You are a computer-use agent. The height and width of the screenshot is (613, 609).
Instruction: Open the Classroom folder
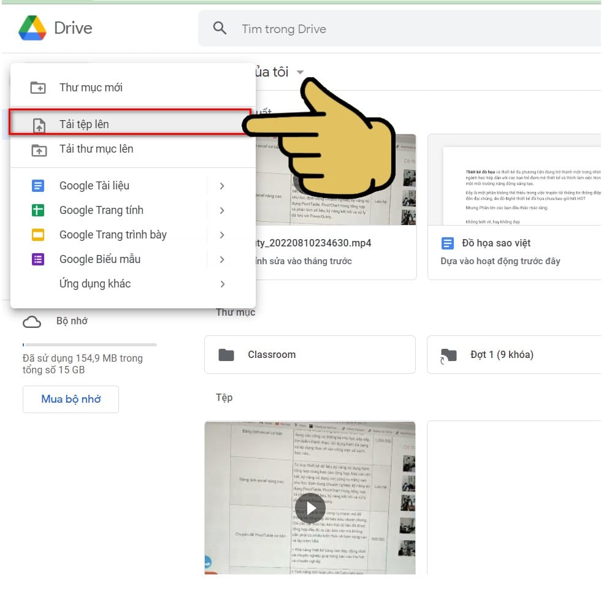(x=310, y=354)
